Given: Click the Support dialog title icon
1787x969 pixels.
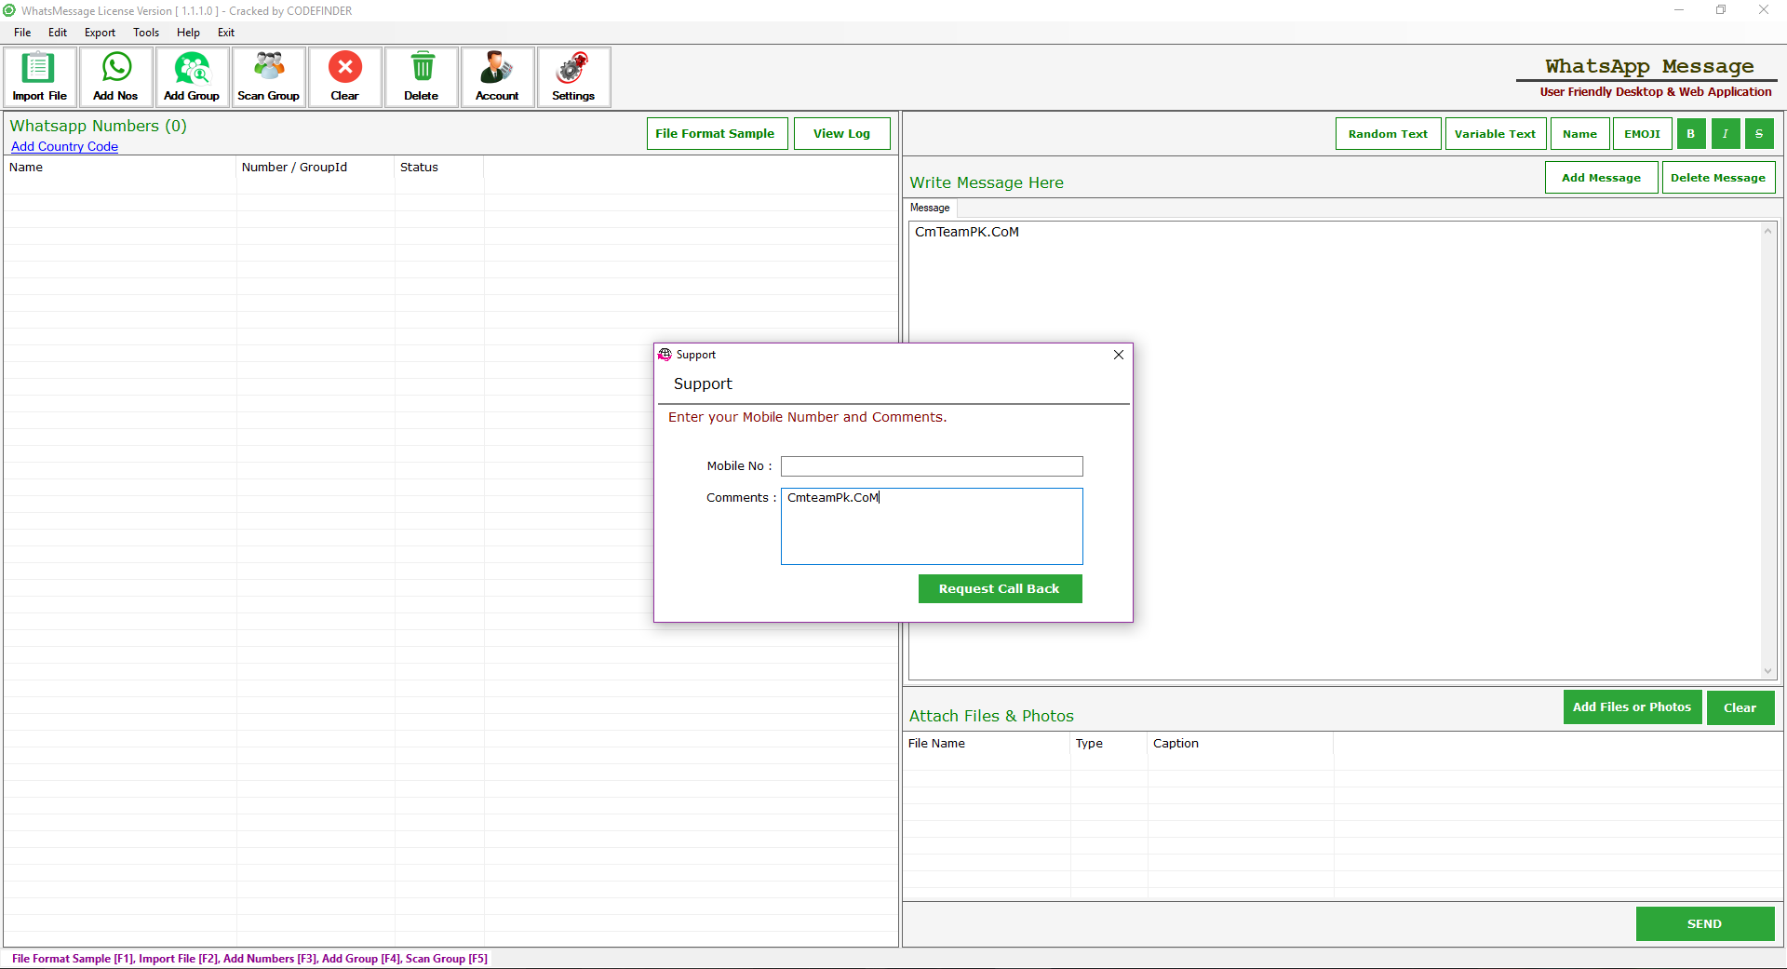Looking at the screenshot, I should (x=665, y=355).
